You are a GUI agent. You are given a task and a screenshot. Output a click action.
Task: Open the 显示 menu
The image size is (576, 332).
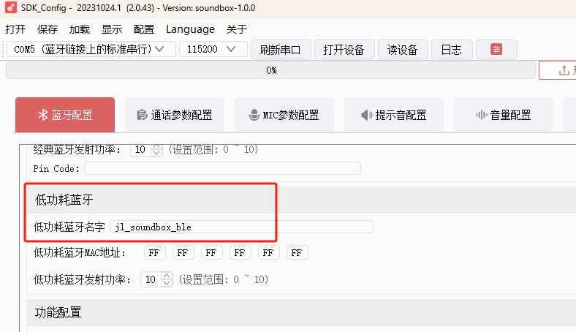[112, 29]
